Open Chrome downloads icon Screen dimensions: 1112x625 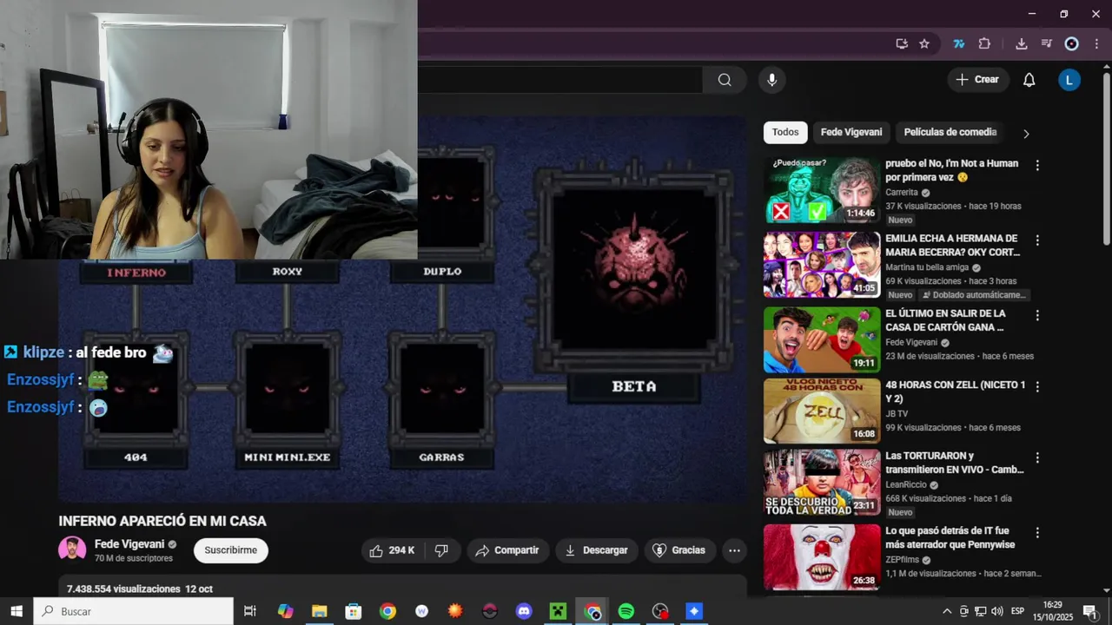(1022, 44)
